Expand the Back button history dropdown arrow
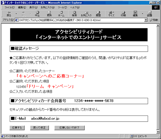This screenshot has height=139, width=161. [16, 14]
